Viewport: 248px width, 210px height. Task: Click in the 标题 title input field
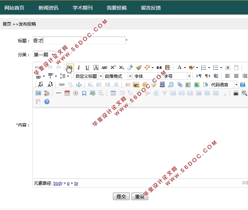pyautogui.click(x=79, y=41)
